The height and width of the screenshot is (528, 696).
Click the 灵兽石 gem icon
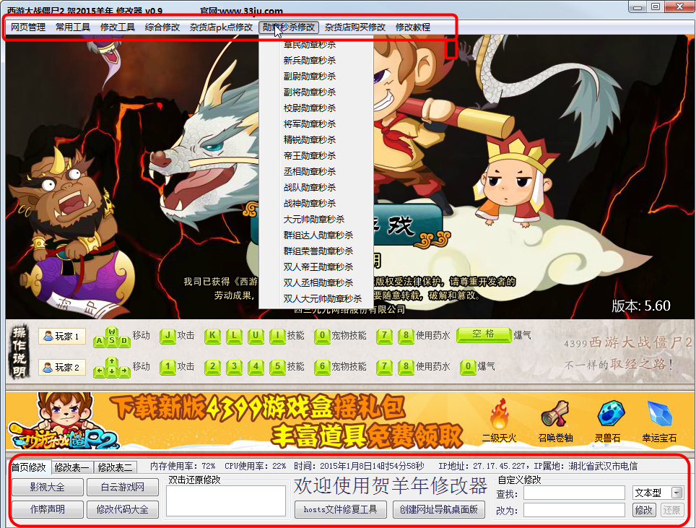tap(612, 414)
